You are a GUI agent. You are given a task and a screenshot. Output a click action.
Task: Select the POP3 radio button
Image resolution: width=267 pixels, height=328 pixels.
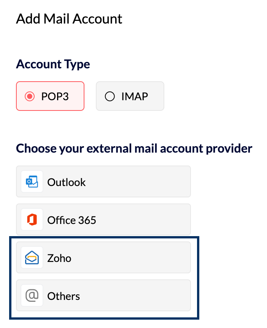point(30,96)
